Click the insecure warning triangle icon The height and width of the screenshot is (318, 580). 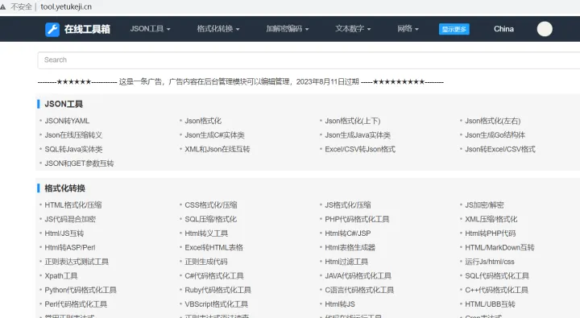3,6
